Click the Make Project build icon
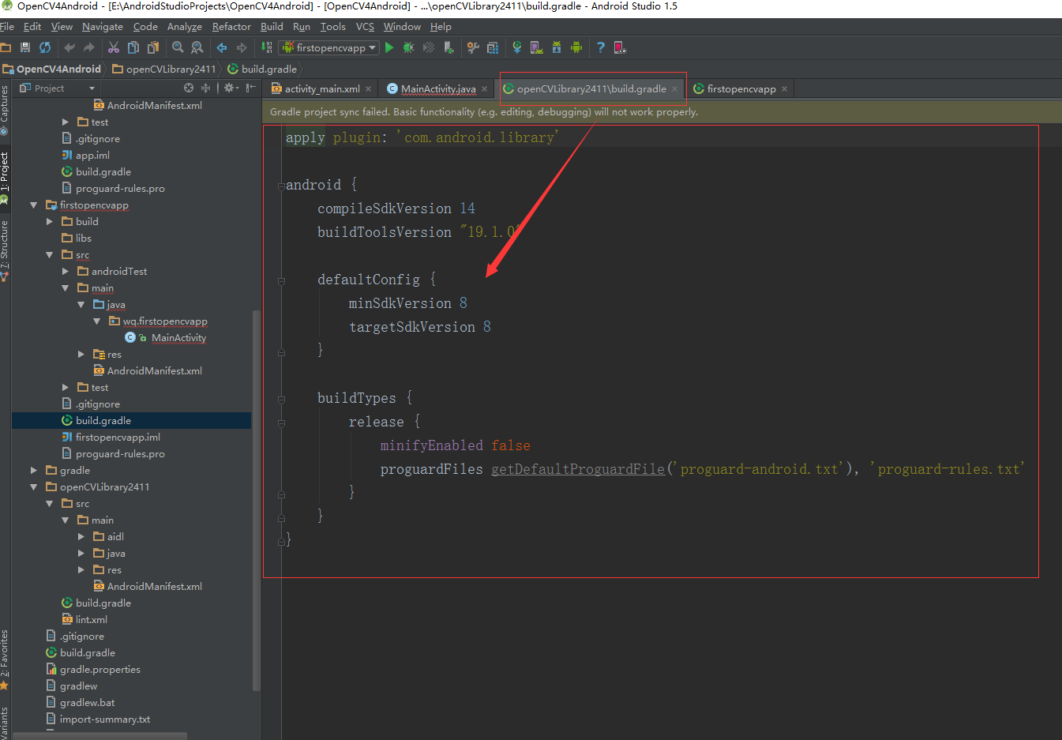This screenshot has width=1062, height=740. tap(266, 47)
